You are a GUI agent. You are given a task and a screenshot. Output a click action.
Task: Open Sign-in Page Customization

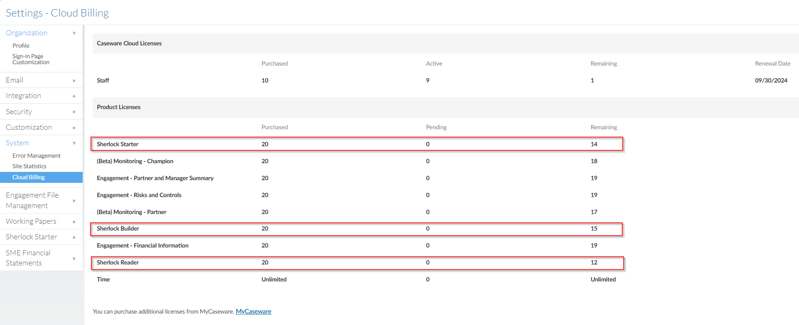tap(30, 59)
